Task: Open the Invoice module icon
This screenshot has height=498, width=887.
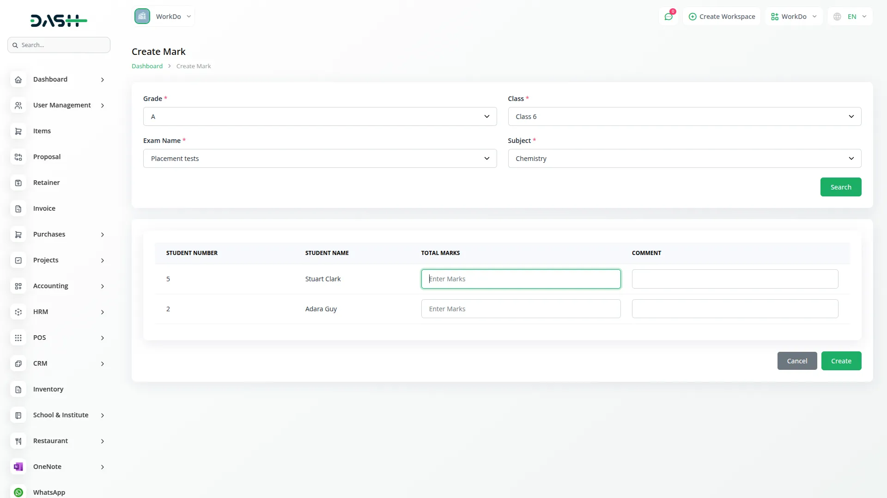Action: pyautogui.click(x=18, y=208)
